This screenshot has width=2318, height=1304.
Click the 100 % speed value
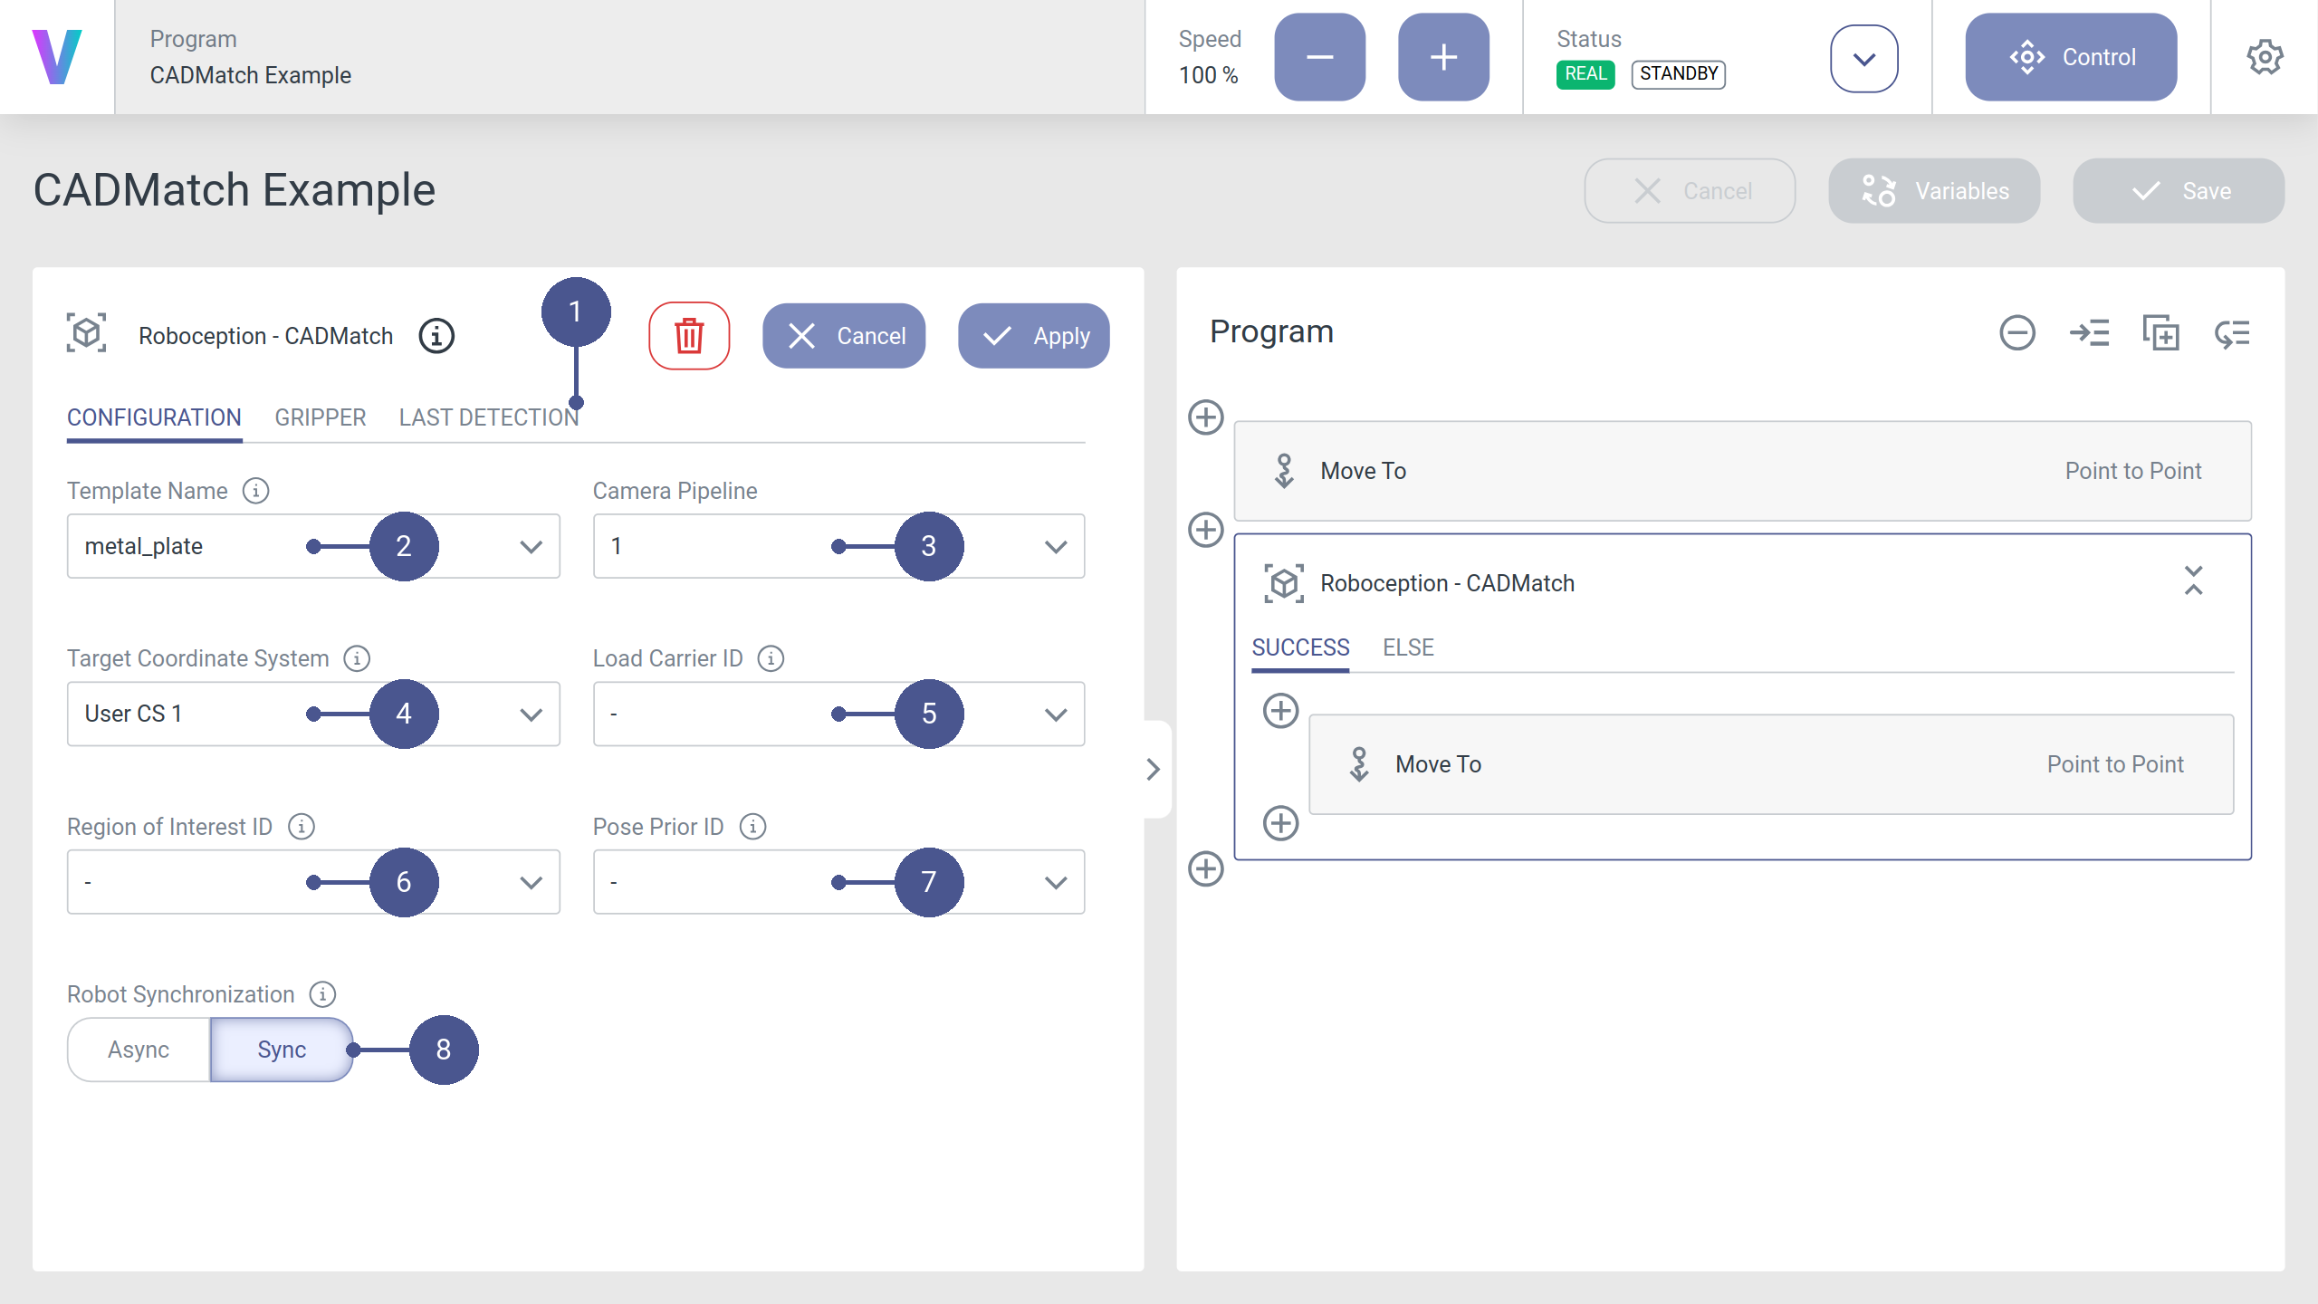(x=1208, y=75)
